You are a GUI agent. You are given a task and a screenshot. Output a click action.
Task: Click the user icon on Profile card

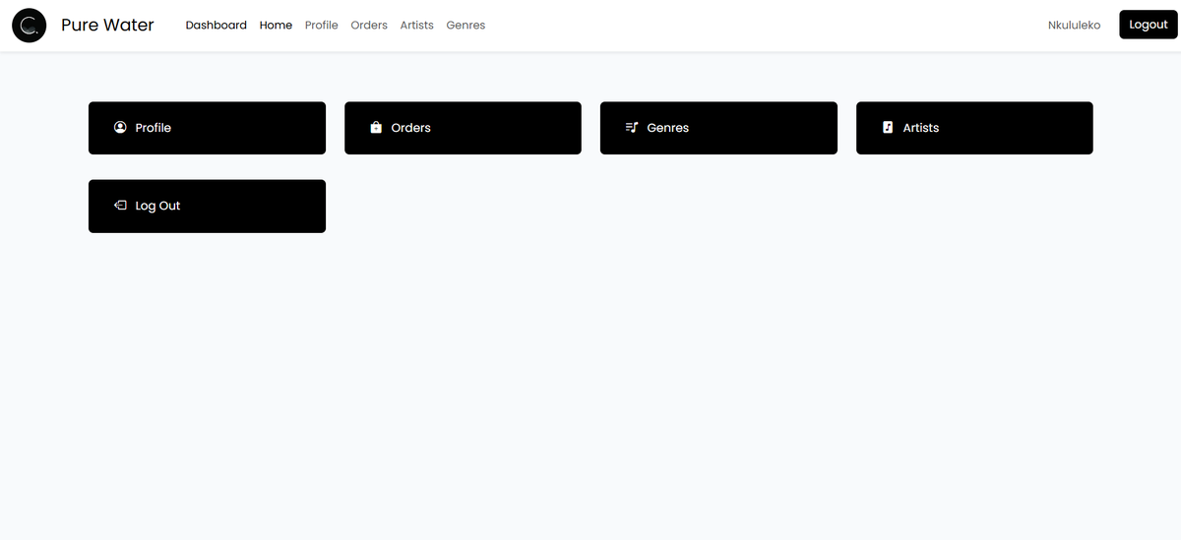(x=120, y=127)
